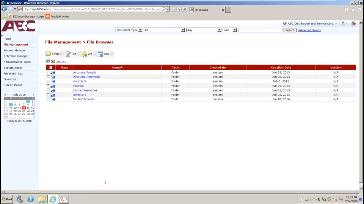Open the All dropdown in search bar
Viewport: 364px width, 204px height.
(x=164, y=30)
